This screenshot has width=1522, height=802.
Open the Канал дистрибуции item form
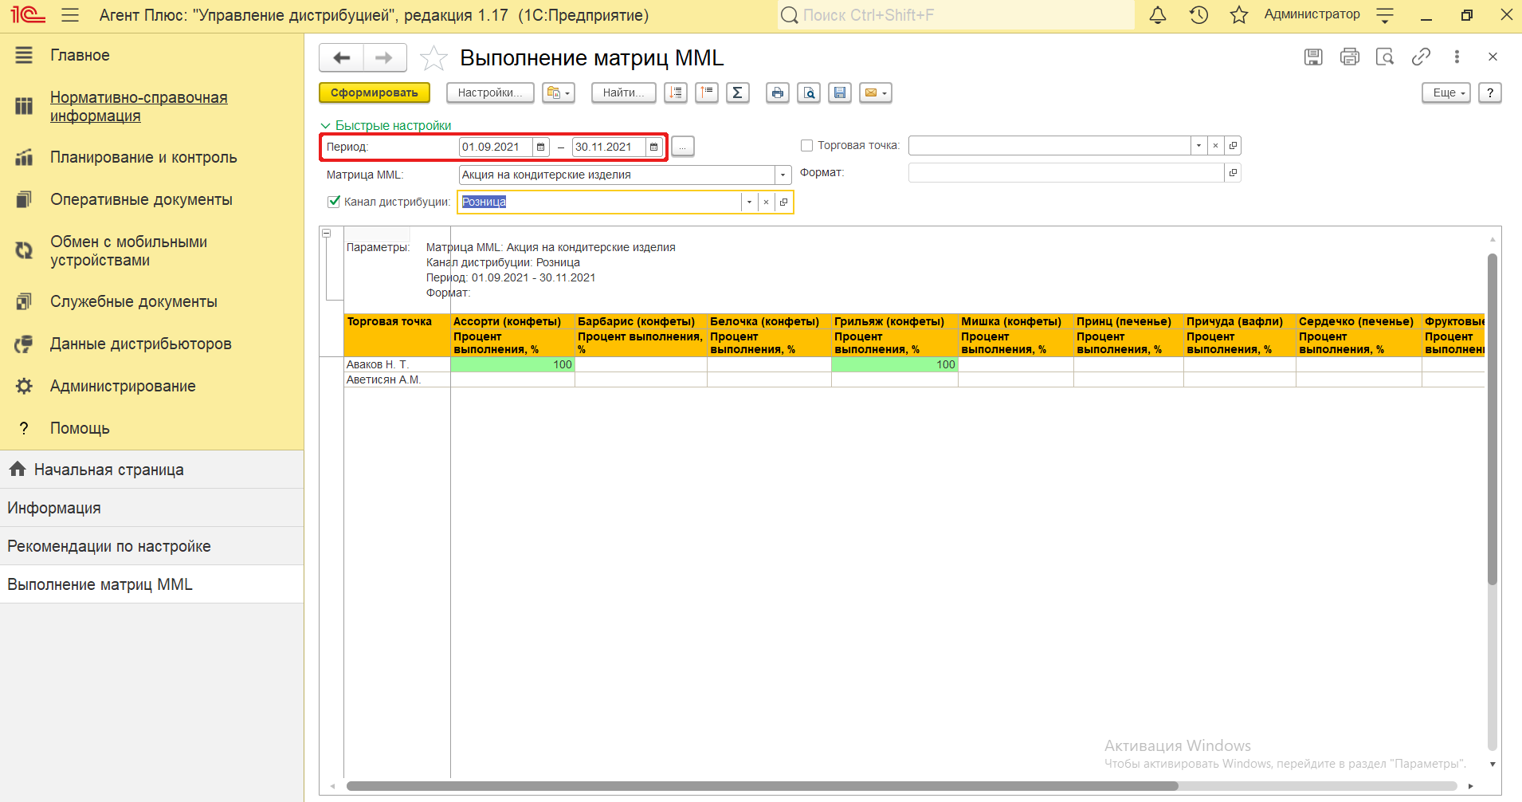pos(783,202)
